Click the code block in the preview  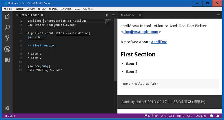(x=170, y=84)
